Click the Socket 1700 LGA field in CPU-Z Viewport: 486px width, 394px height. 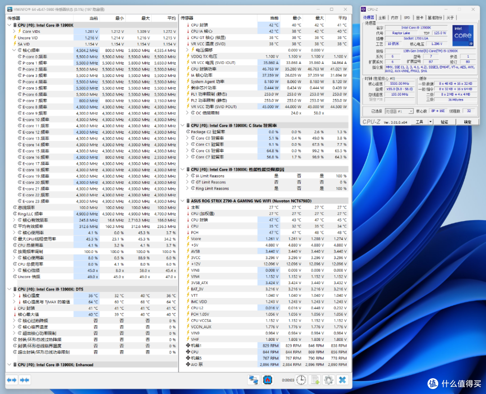point(416,38)
